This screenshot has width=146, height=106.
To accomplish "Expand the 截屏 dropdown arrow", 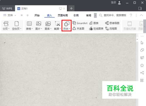I will [x=60, y=28].
